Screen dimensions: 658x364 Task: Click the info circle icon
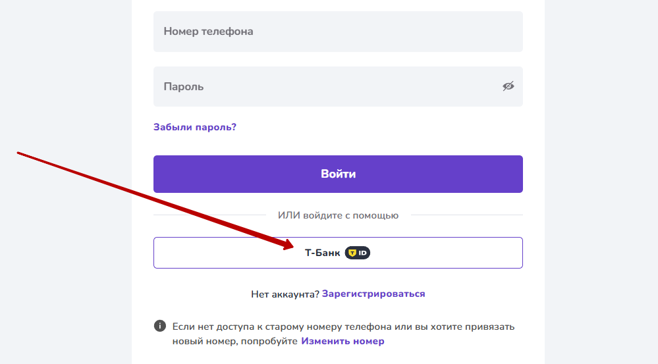point(159,326)
